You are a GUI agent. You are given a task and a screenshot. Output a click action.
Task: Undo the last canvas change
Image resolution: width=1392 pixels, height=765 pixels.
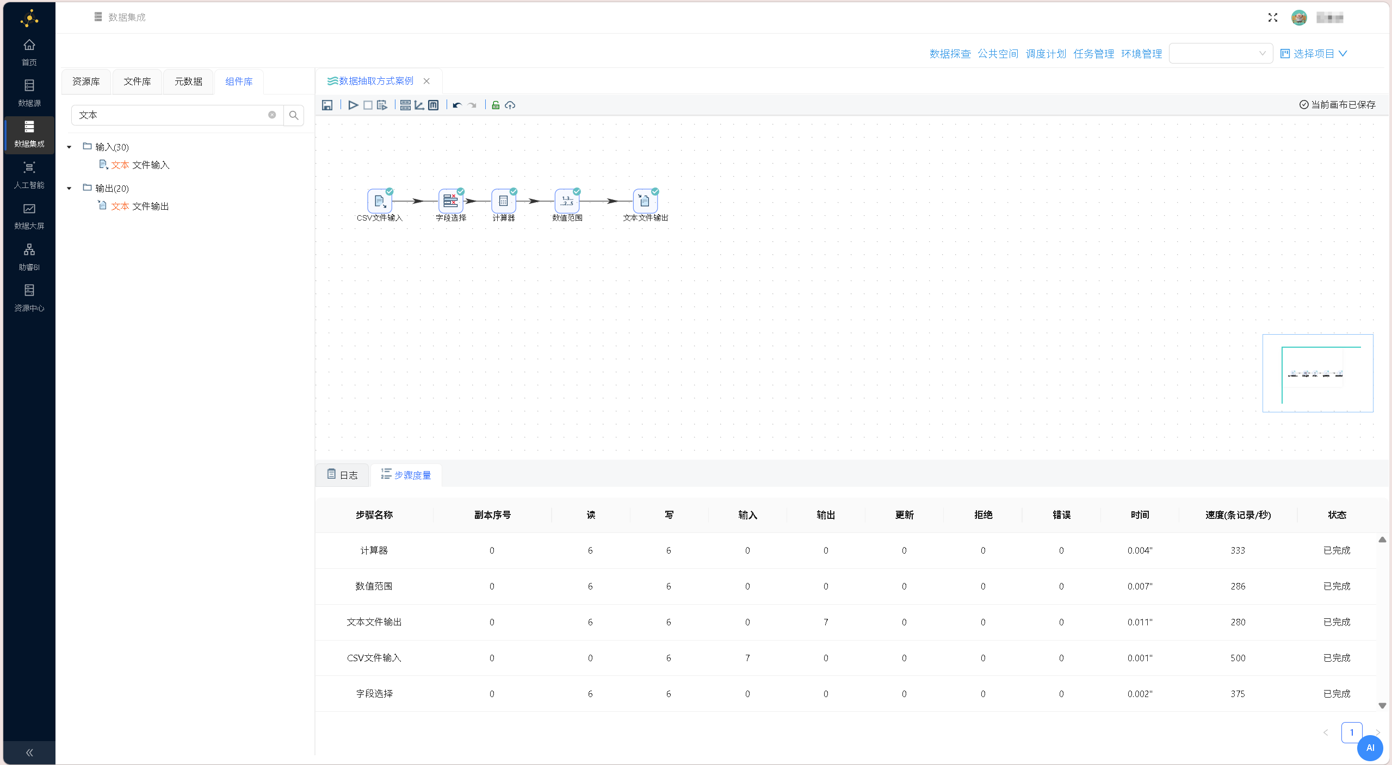[x=457, y=105]
